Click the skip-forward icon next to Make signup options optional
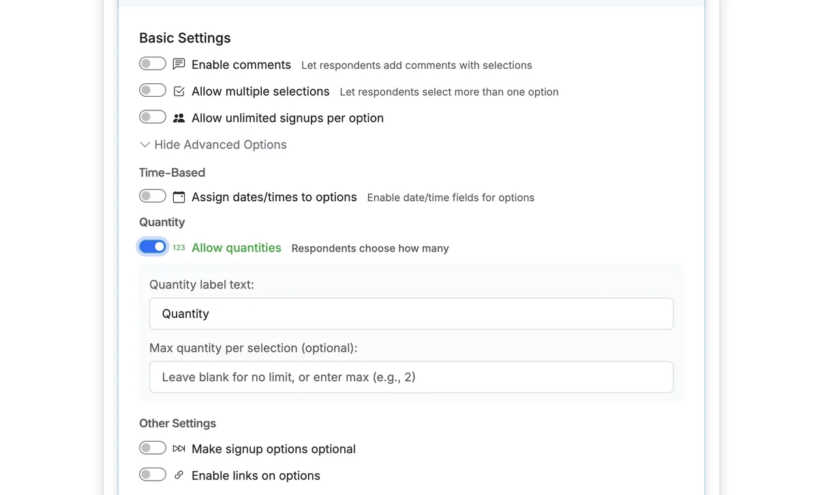The width and height of the screenshot is (818, 495). click(x=178, y=448)
